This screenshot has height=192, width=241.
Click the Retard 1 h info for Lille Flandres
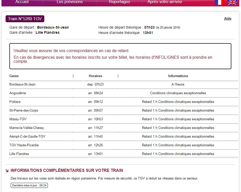tap(178, 154)
